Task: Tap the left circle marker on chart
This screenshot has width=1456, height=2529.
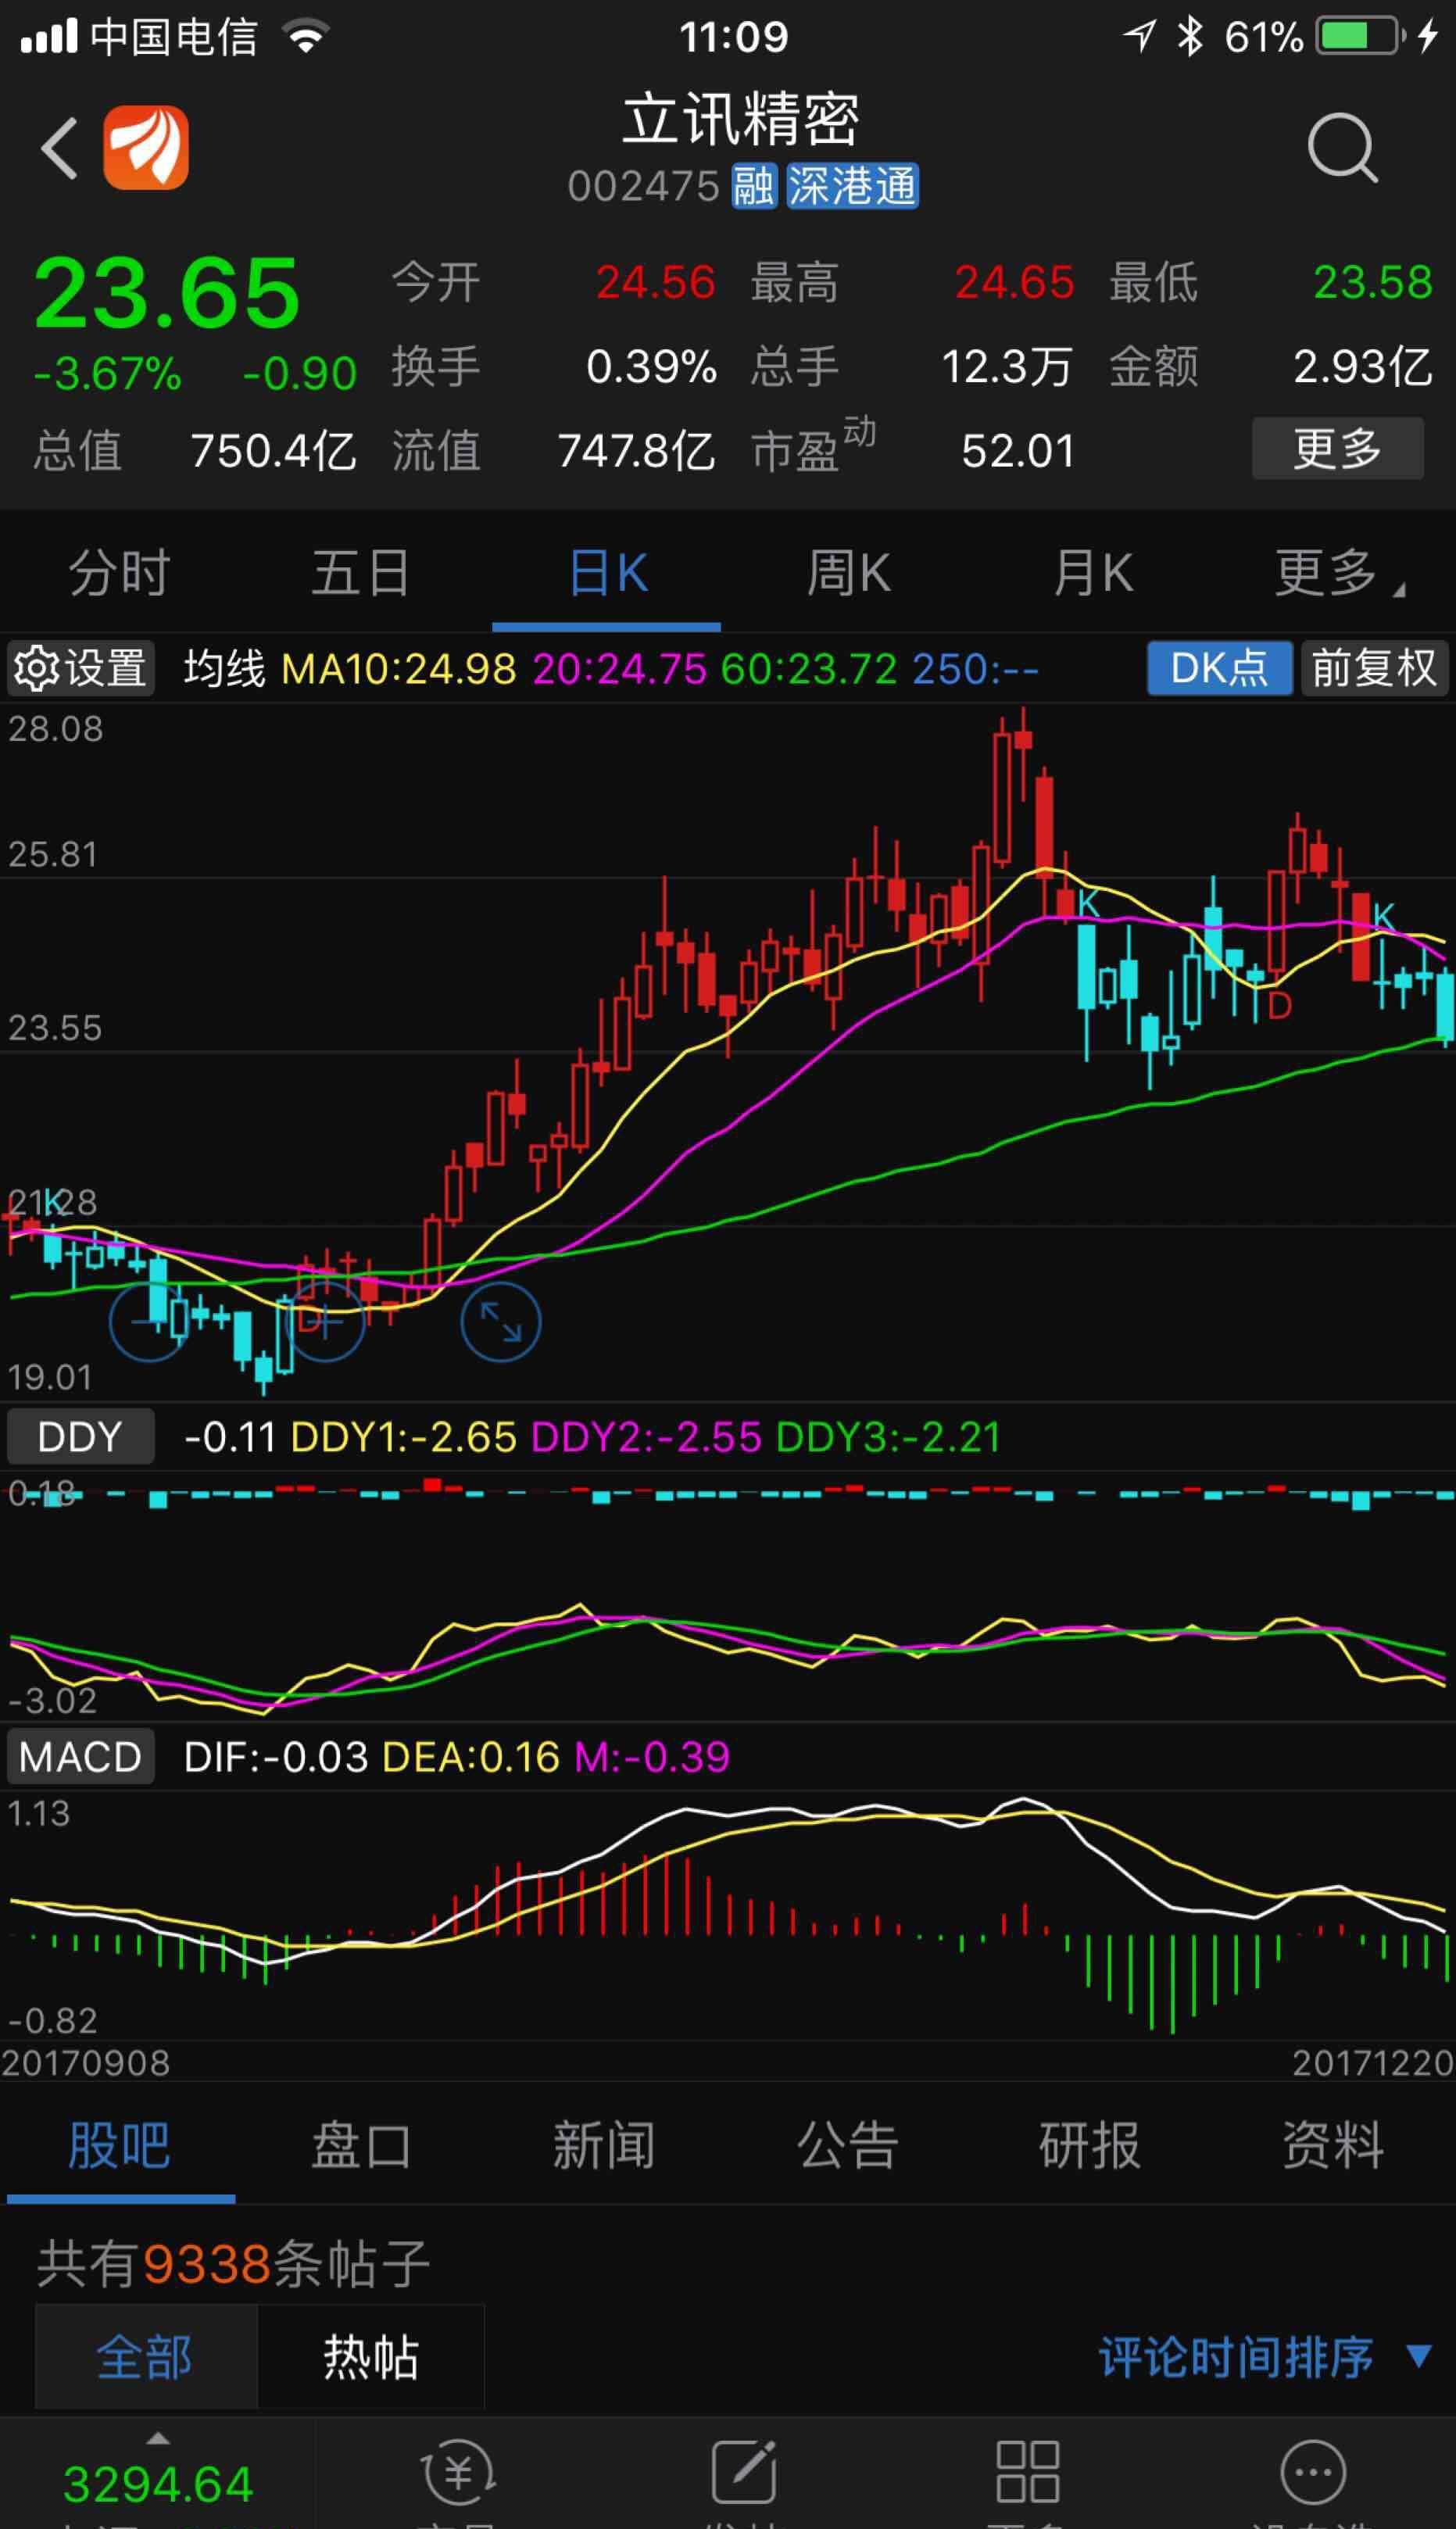Action: tap(149, 1322)
